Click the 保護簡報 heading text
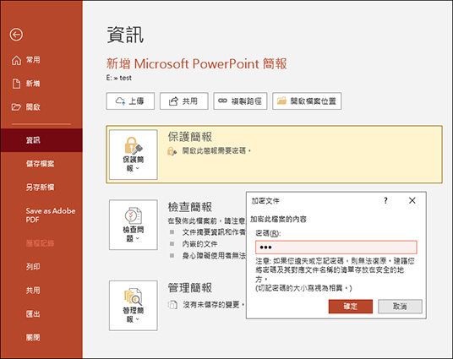 [190, 137]
